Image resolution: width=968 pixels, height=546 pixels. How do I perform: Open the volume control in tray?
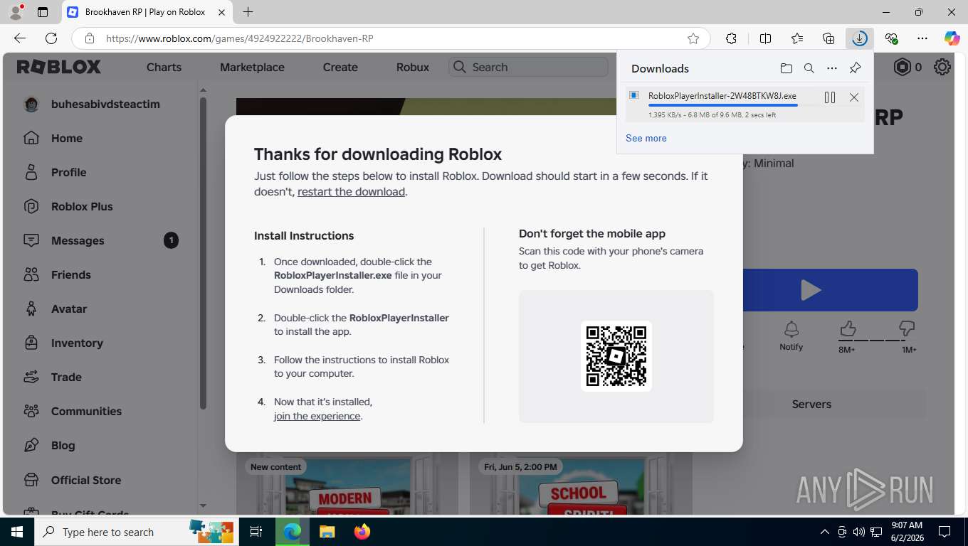pos(858,532)
